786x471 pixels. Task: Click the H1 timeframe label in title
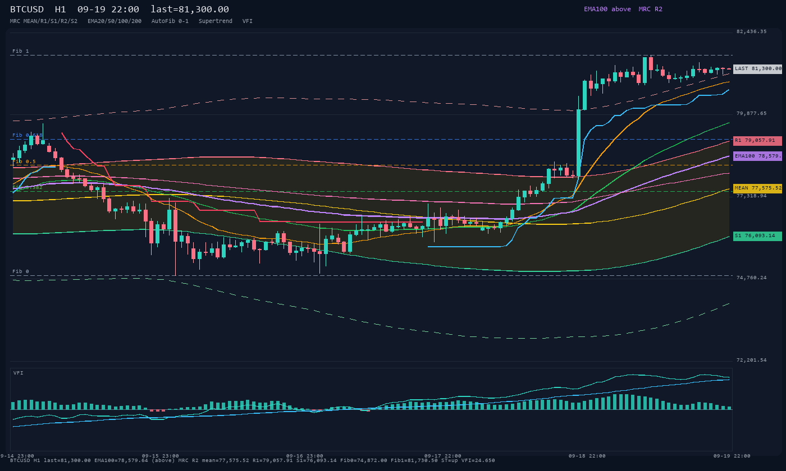pos(61,10)
